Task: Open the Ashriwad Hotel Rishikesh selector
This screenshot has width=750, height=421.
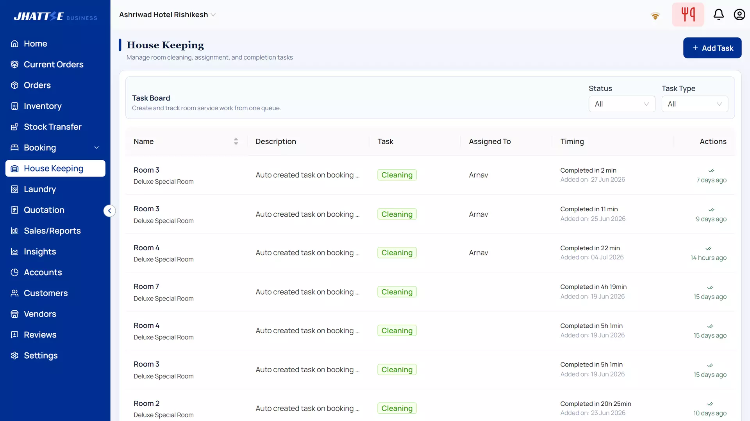Action: pos(167,15)
